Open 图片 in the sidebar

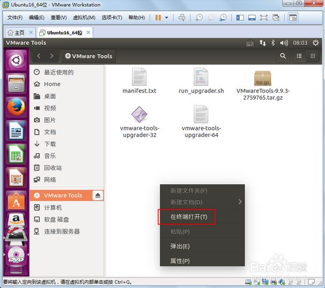point(67,120)
